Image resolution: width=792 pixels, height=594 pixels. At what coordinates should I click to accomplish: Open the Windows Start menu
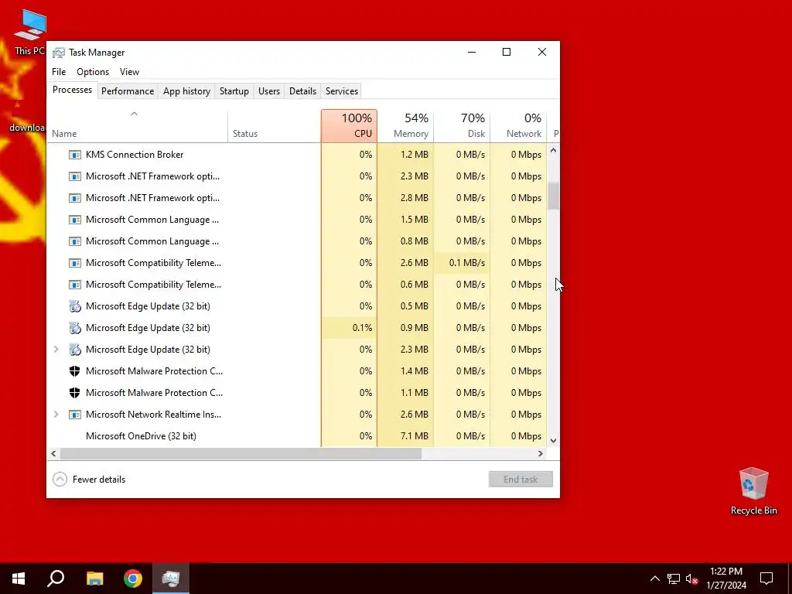19,579
